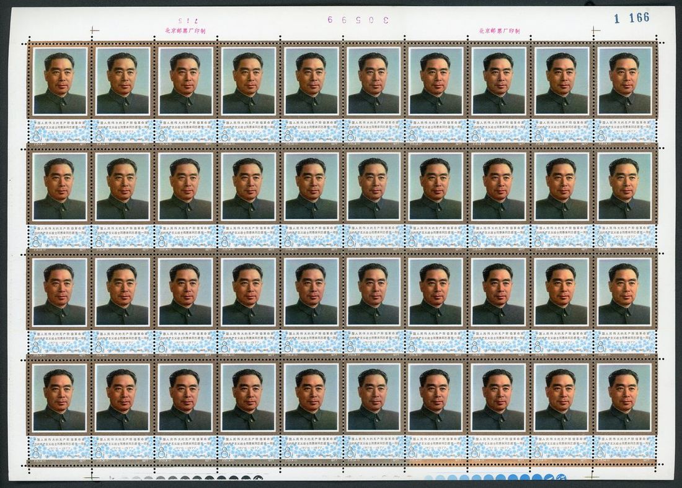Click the blue sheet number "1 166"
The image size is (682, 488).
point(631,18)
